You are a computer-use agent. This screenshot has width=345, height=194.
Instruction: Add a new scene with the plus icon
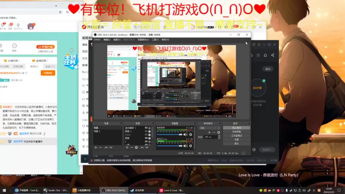(96, 147)
